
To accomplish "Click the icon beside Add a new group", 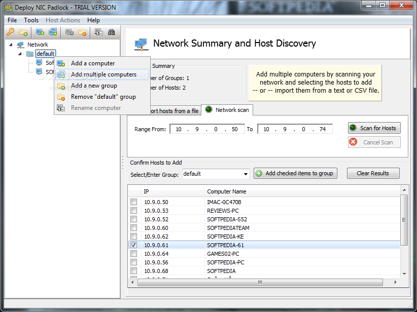I will (x=61, y=86).
